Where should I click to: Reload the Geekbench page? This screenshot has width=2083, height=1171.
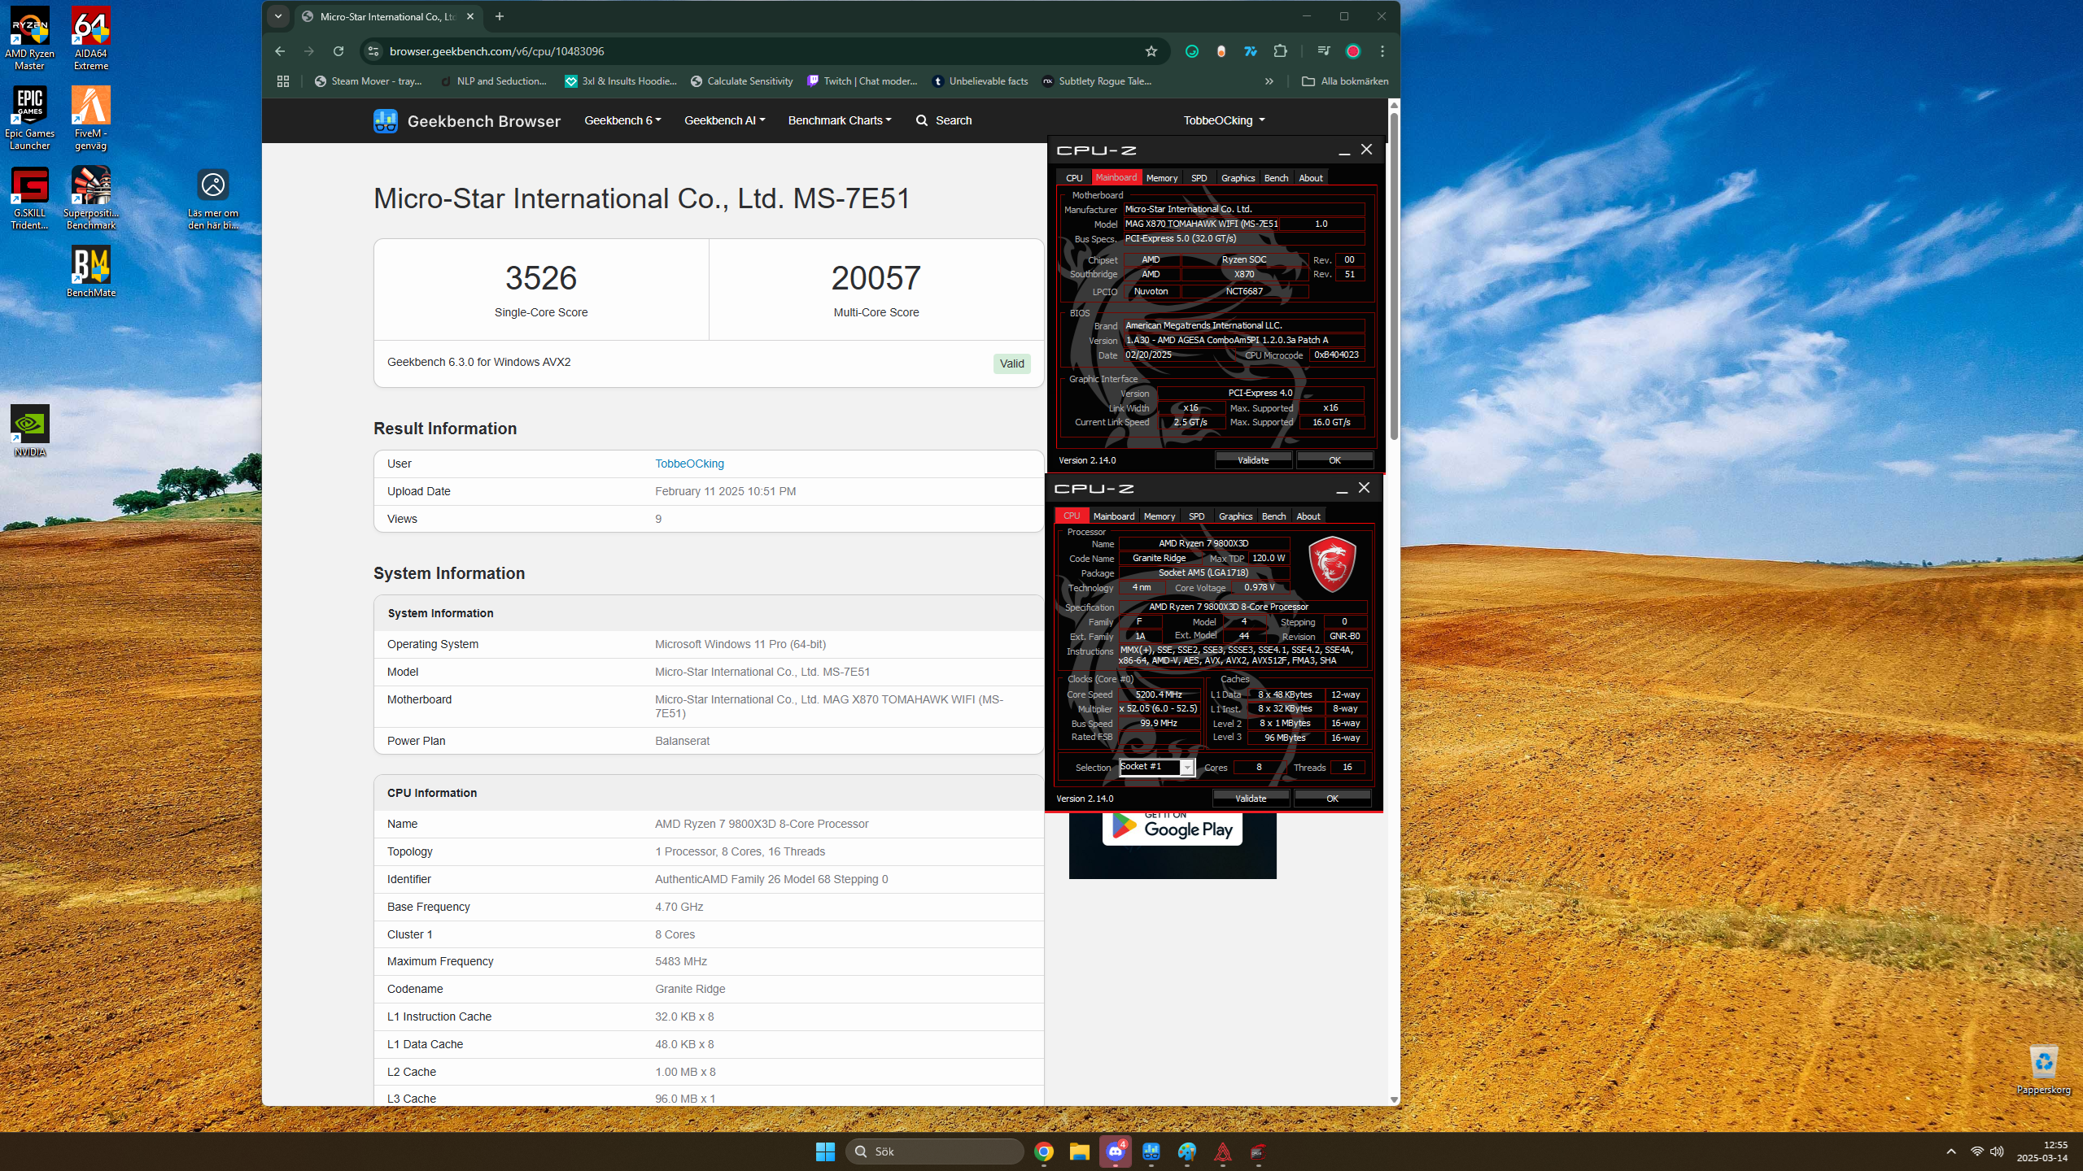pyautogui.click(x=338, y=51)
